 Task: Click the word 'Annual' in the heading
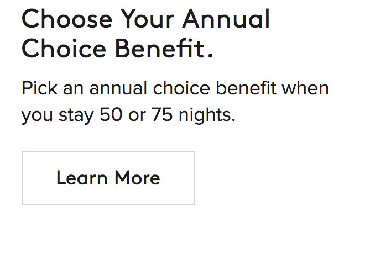pos(226,19)
